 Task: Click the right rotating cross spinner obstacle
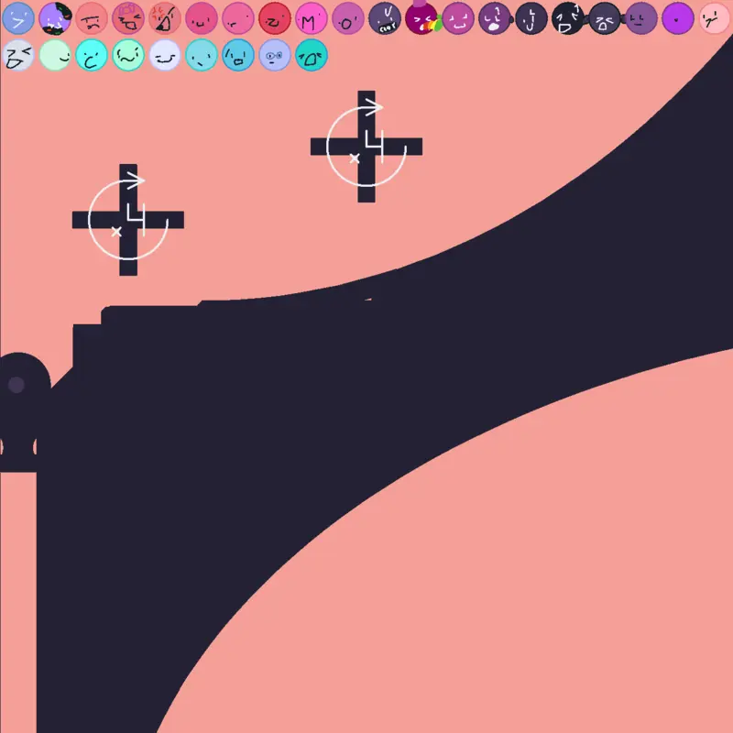coord(366,147)
